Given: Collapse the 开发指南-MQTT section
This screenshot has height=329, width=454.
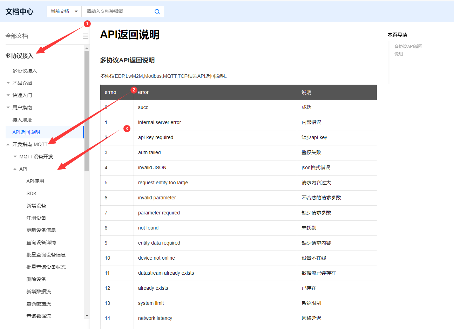Looking at the screenshot, I should click(30, 144).
